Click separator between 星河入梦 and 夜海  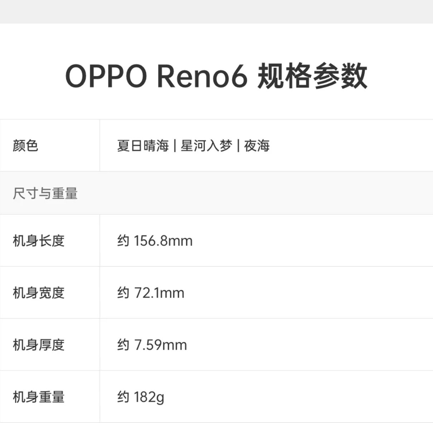tap(238, 146)
